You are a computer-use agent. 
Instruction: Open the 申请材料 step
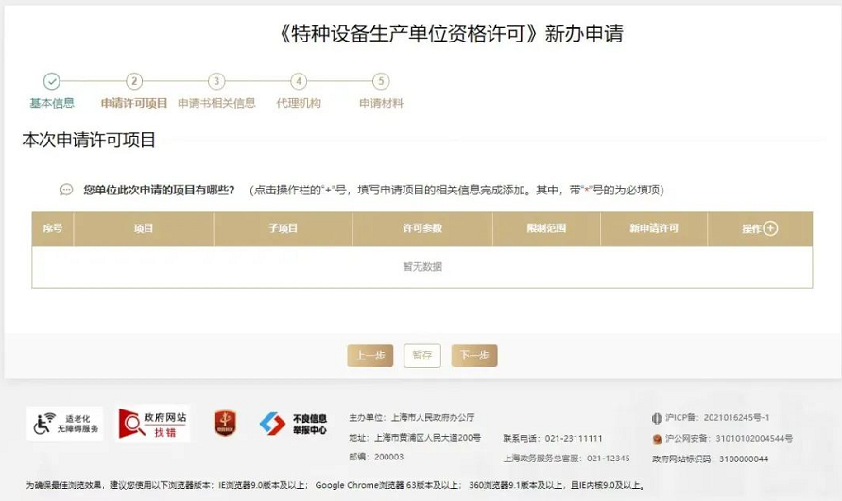(381, 103)
